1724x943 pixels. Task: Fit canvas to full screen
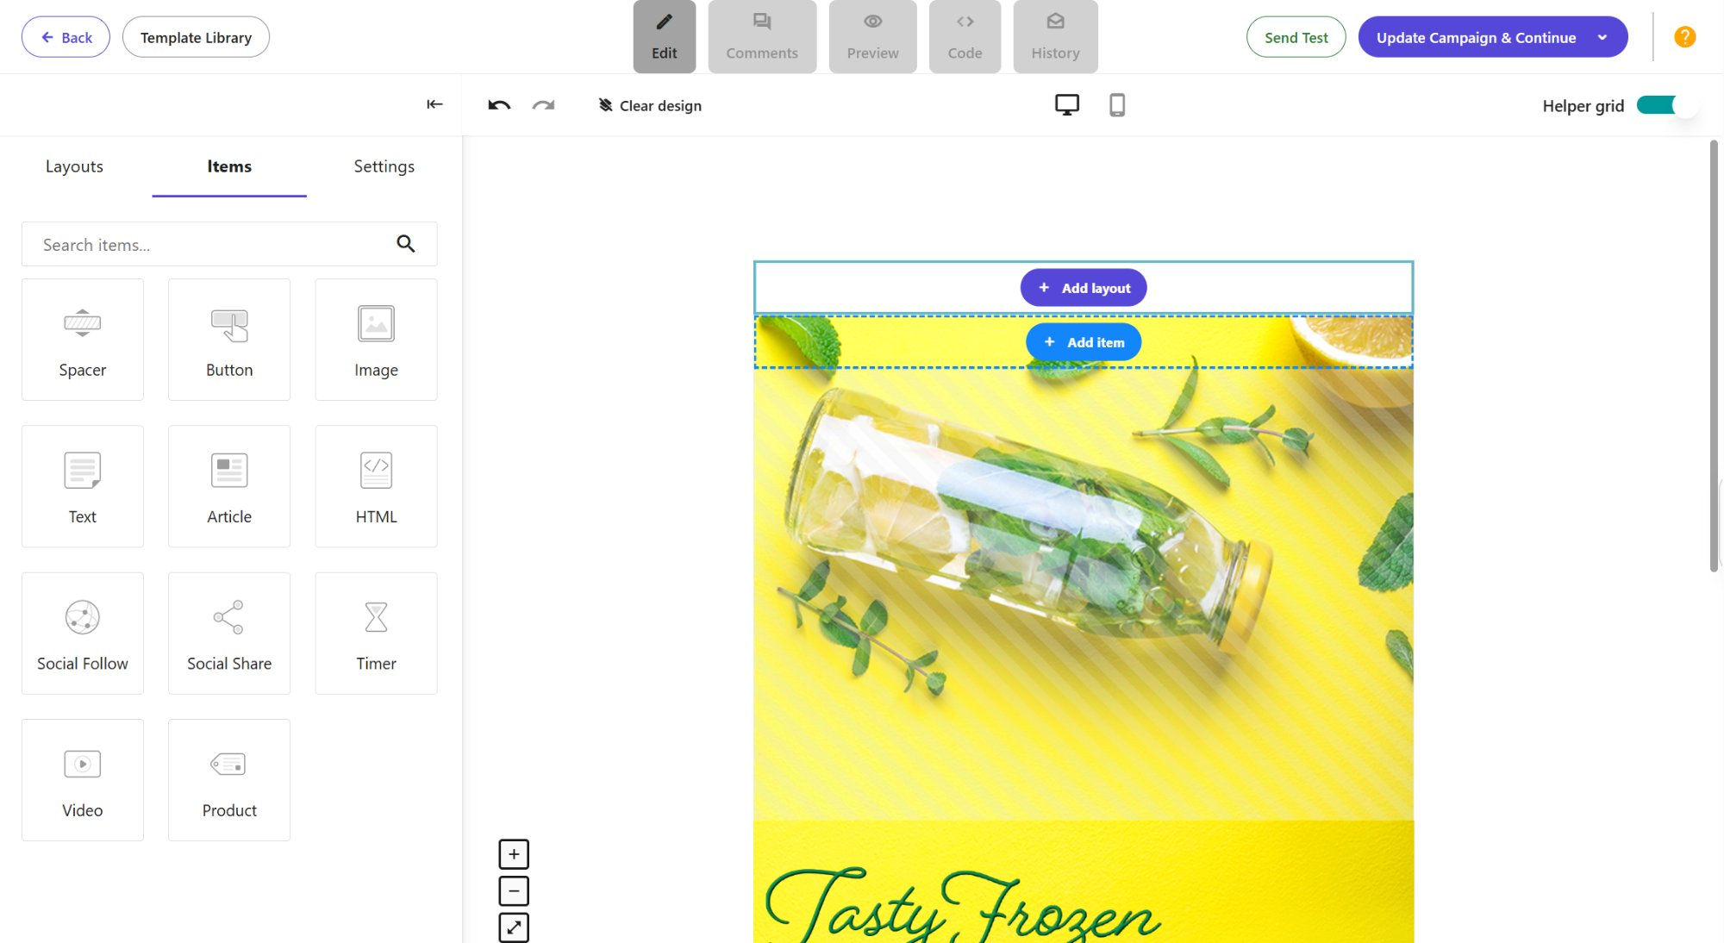[x=514, y=927]
